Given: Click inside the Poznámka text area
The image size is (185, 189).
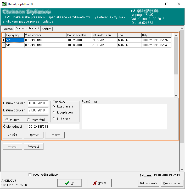Looking at the screenshot, I should [x=124, y=117].
